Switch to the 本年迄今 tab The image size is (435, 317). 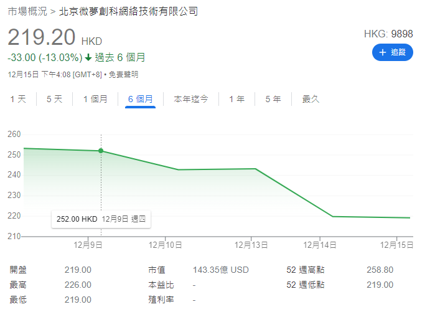[191, 99]
